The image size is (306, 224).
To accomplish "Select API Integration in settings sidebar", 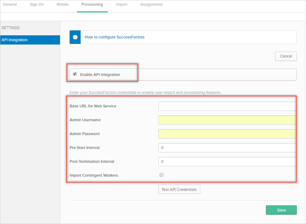I will point(29,40).
